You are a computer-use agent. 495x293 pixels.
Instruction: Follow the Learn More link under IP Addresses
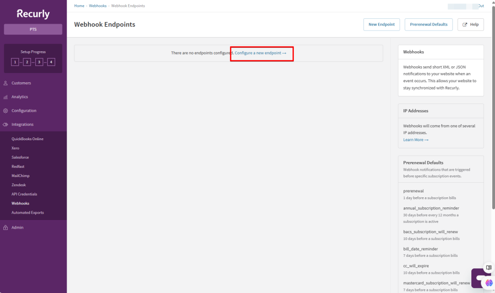[416, 140]
